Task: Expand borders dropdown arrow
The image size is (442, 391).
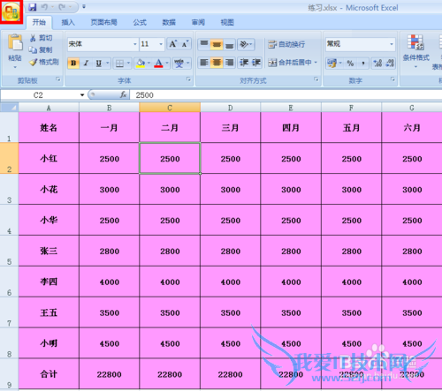Action: [128, 64]
